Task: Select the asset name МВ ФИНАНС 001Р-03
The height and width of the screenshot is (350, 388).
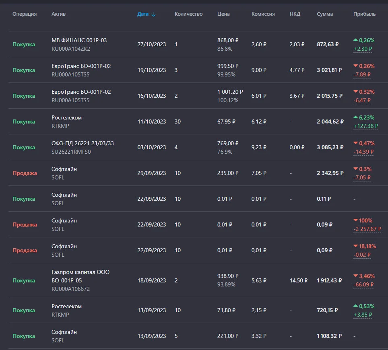Action: click(79, 40)
